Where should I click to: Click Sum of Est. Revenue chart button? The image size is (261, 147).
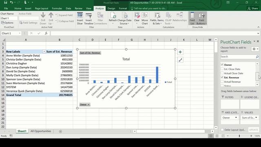pos(90,53)
